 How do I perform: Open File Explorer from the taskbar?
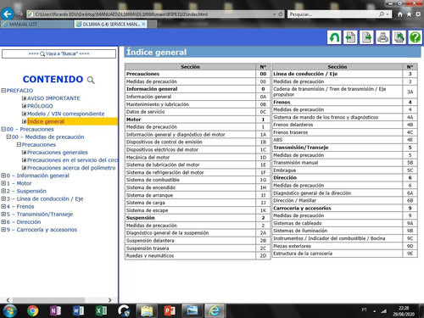(147, 311)
